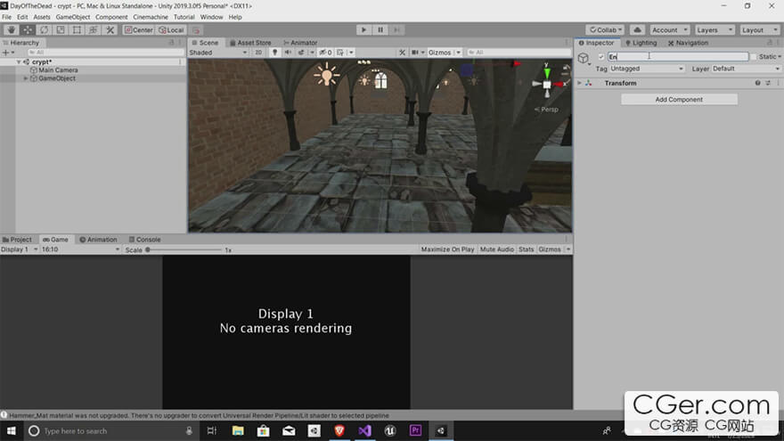Expand the GameObject tree item
This screenshot has width=784, height=441.
click(26, 78)
